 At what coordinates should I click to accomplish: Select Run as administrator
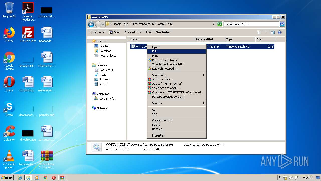177,60
